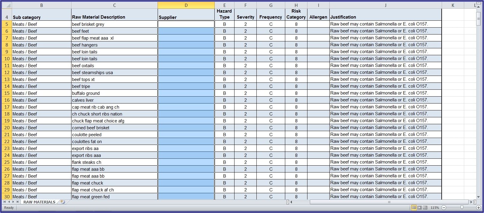Select the 'buffalo ground' description cell
The image size is (484, 213).
[114, 93]
